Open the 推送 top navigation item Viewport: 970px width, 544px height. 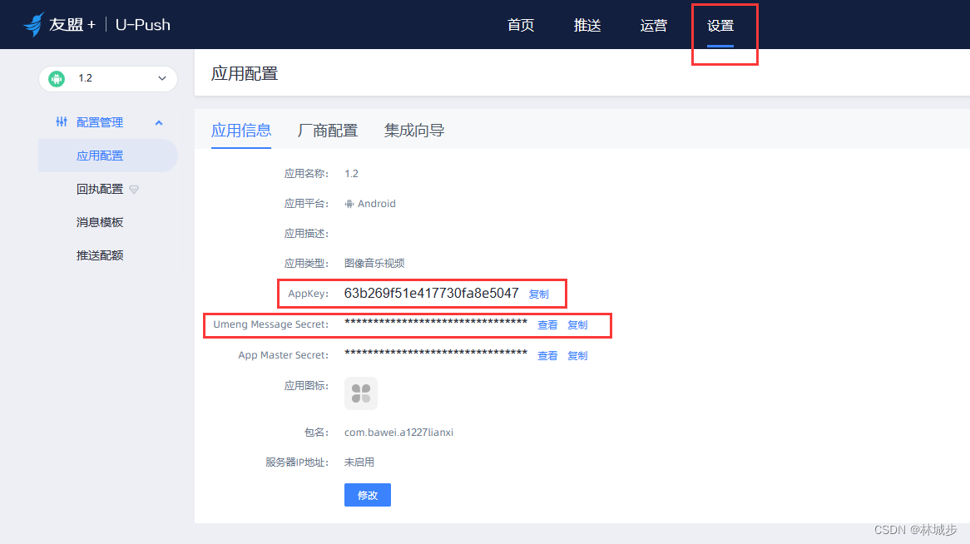(587, 26)
